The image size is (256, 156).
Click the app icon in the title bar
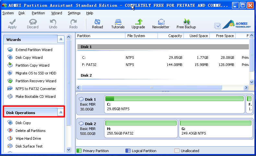point(5,5)
